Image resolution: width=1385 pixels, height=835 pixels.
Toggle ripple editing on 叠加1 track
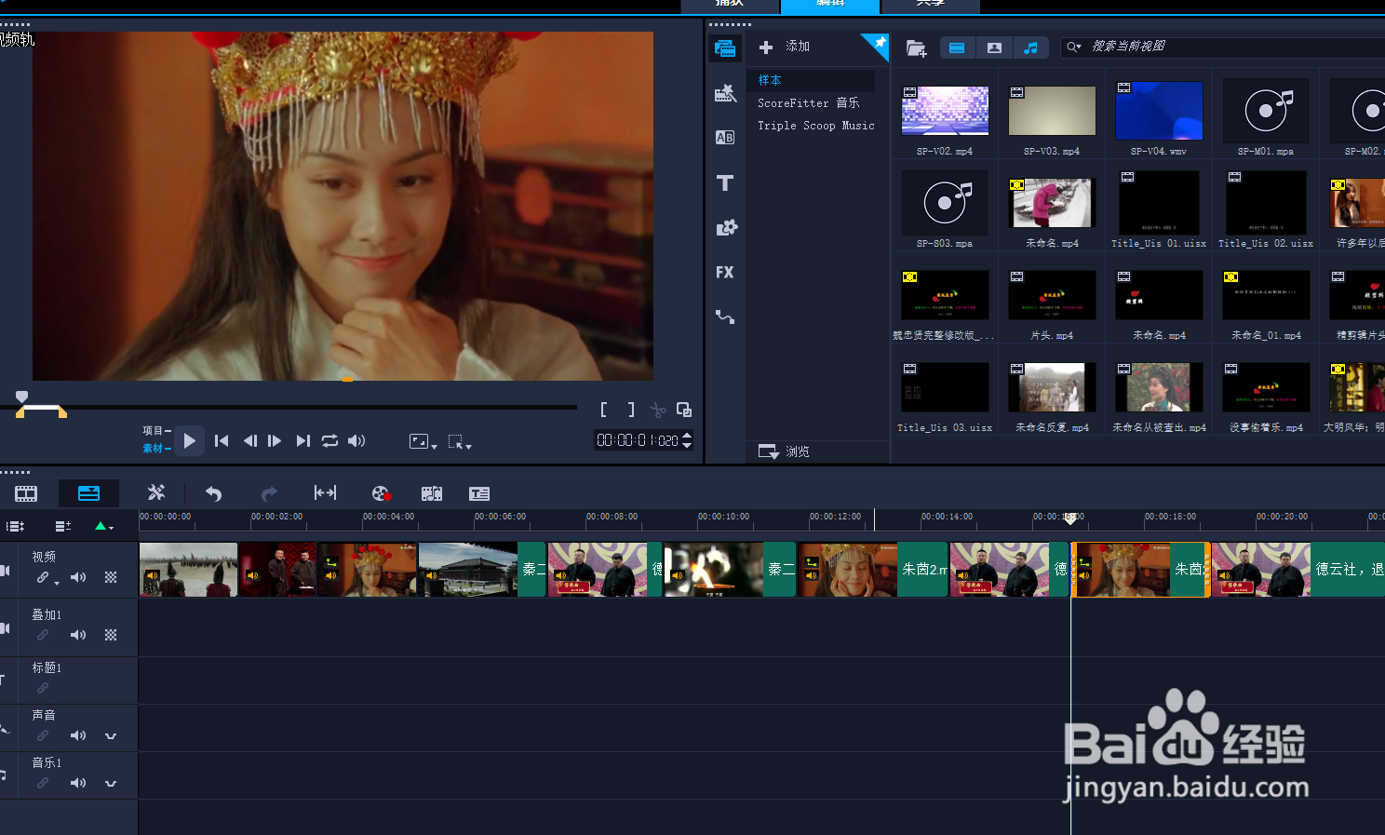pyautogui.click(x=43, y=635)
